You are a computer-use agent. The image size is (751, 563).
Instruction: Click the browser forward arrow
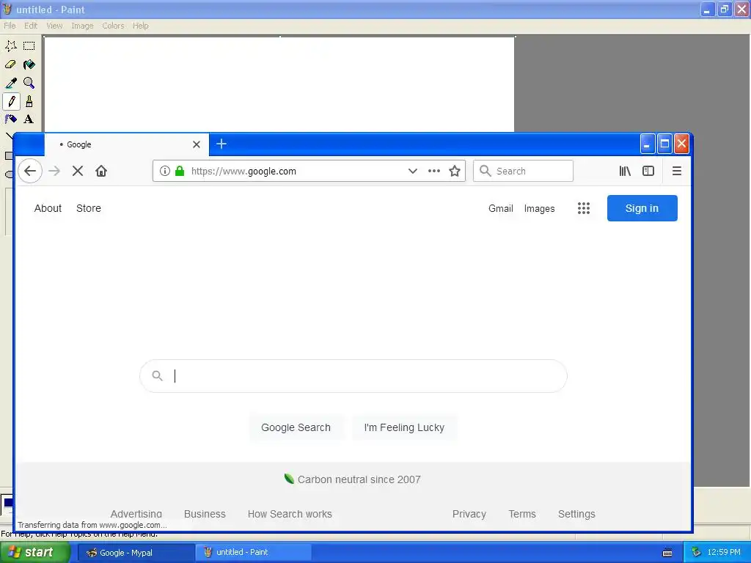pos(54,171)
